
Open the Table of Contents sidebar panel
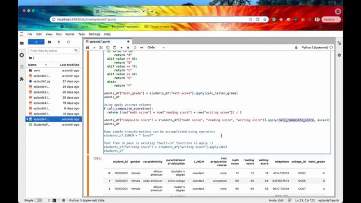coord(21,67)
